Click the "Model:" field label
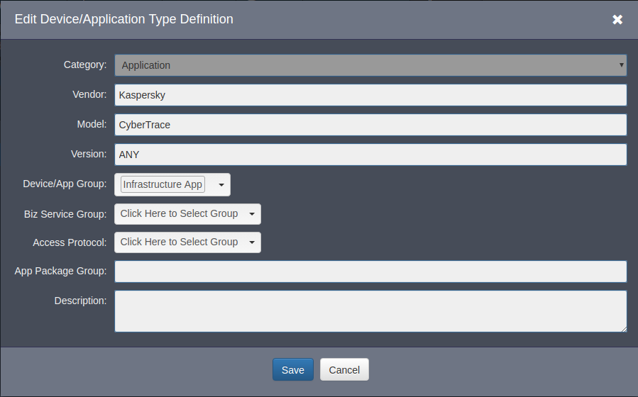 click(x=92, y=125)
